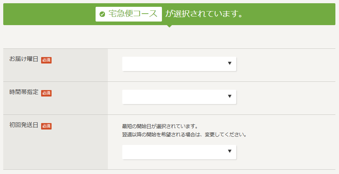Image resolution: width=339 pixels, height=174 pixels.
Task: Click the arrow in 初回発送日 select box
Action: click(230, 151)
